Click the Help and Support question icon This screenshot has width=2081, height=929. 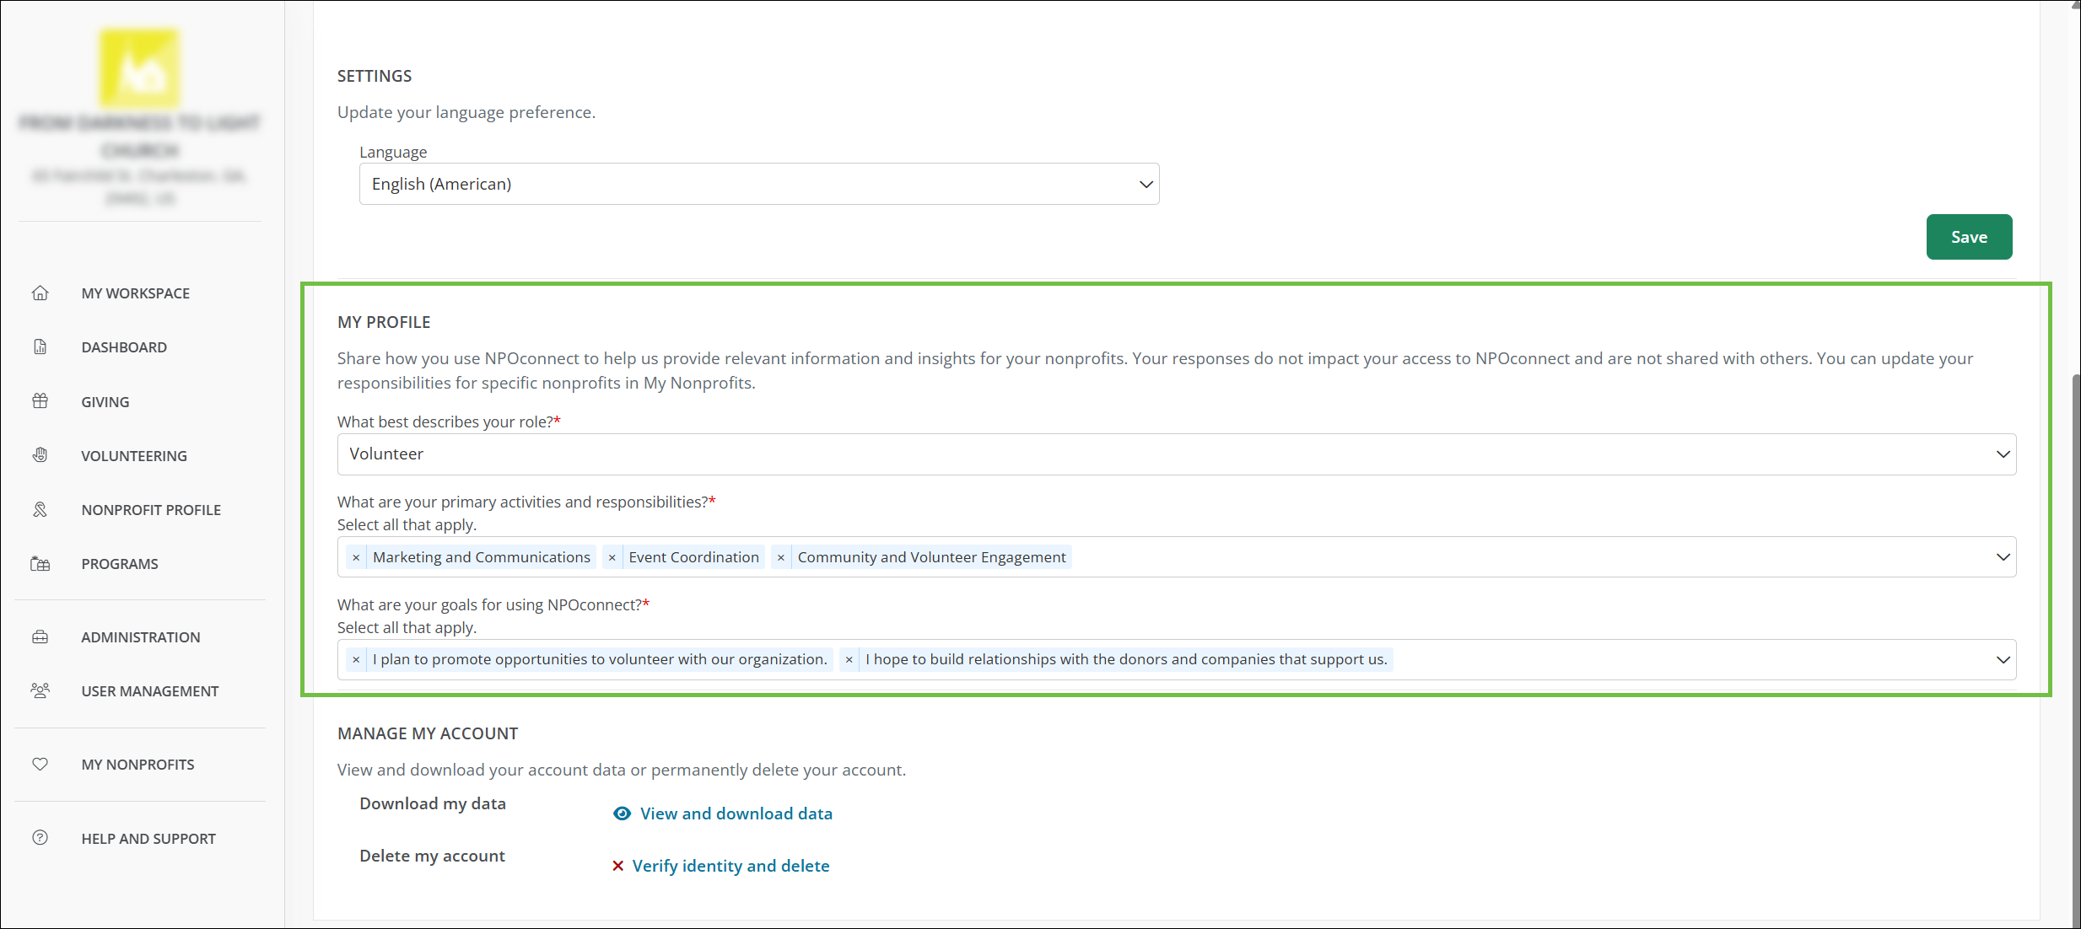40,838
